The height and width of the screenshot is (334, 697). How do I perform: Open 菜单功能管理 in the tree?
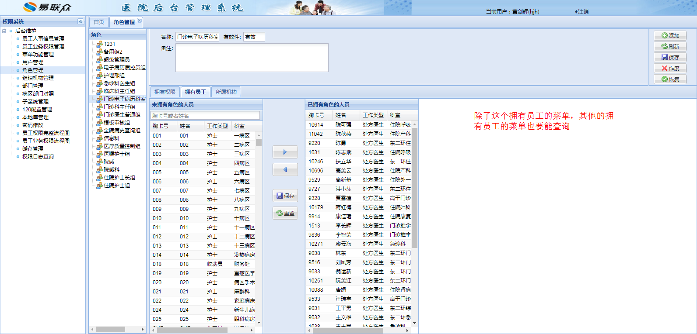[38, 55]
